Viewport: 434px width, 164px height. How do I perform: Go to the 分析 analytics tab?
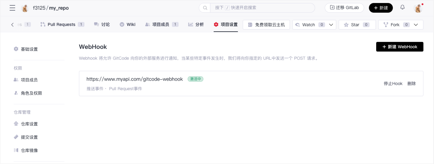coord(196,24)
